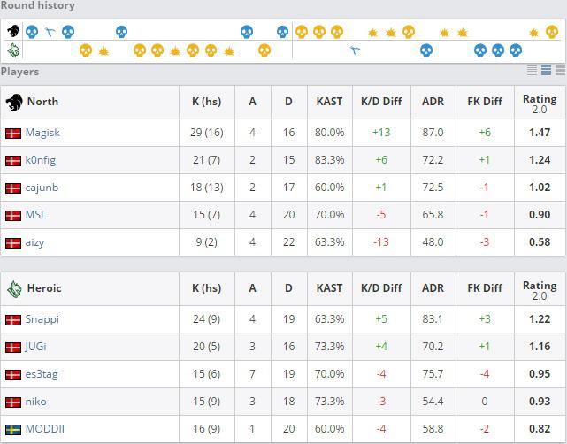This screenshot has height=444, width=567.
Task: Click North's logo in the round history
Action: click(13, 32)
